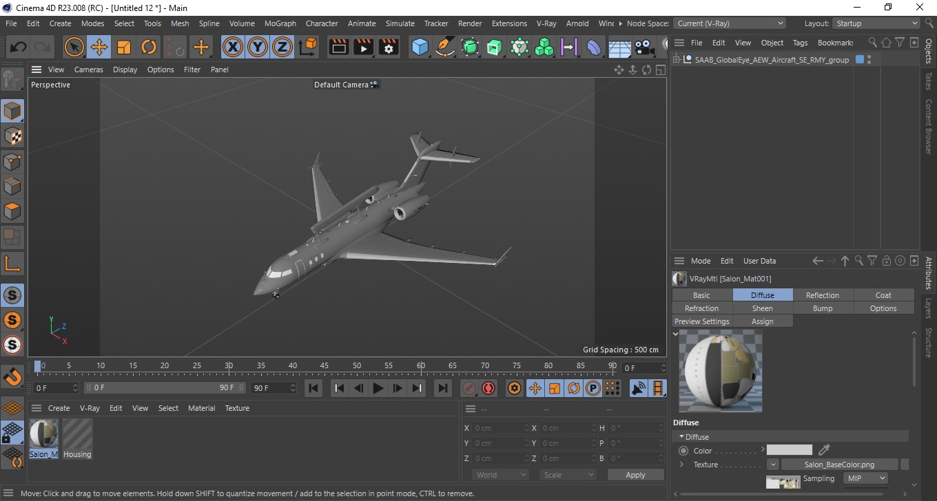This screenshot has width=937, height=501.
Task: Click Render View clapperboard icon
Action: coord(339,47)
